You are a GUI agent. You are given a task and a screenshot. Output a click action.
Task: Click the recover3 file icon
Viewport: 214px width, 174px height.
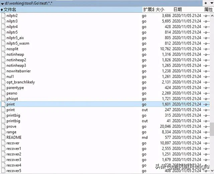point(3,160)
